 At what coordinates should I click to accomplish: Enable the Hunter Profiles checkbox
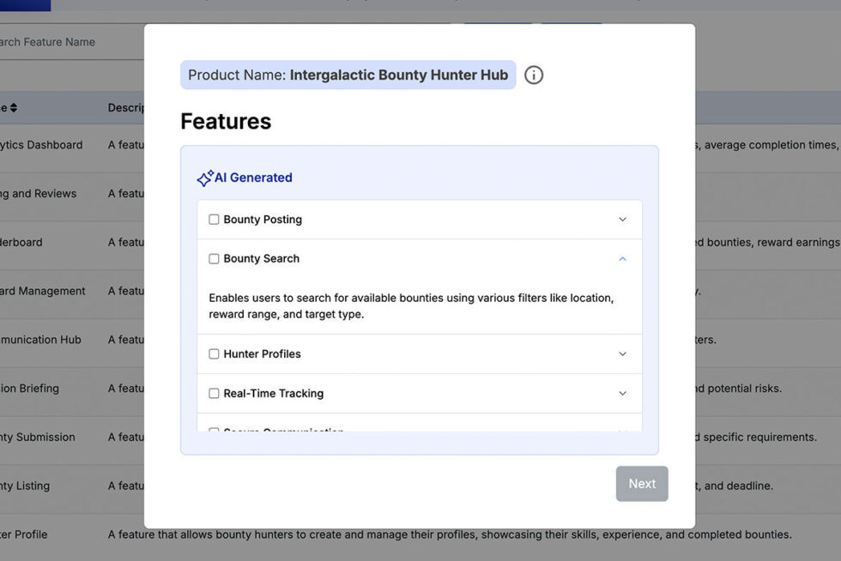click(214, 354)
